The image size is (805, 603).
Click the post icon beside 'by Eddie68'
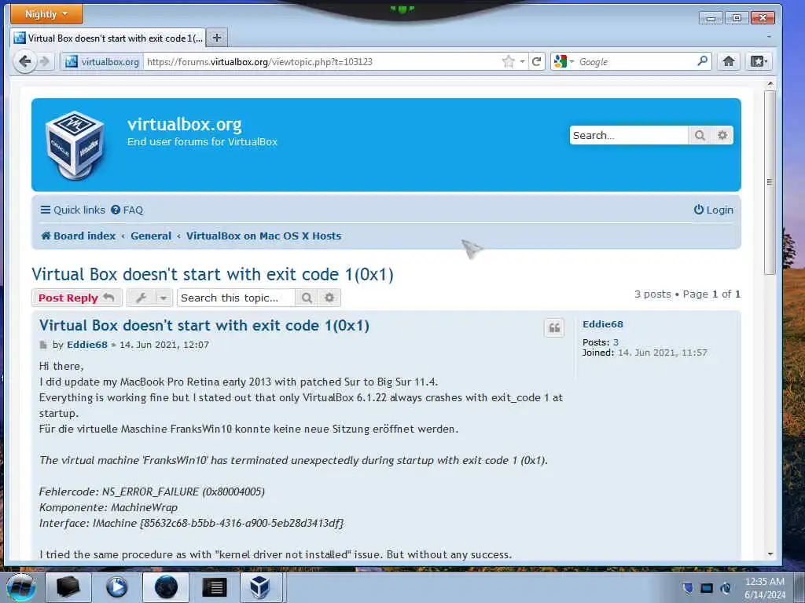point(43,345)
